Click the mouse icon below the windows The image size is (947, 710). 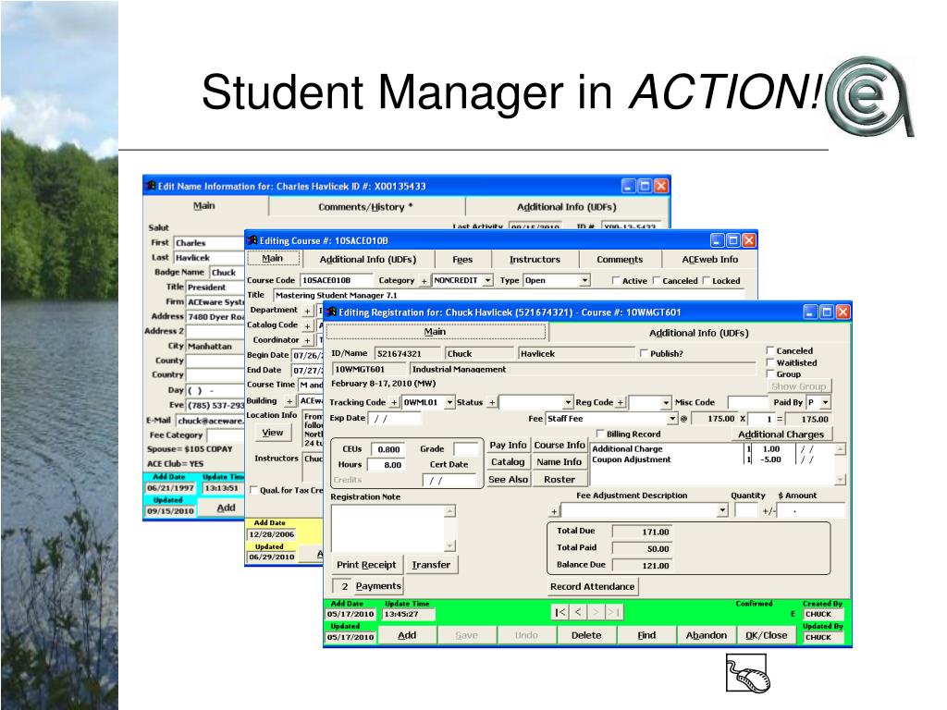[x=747, y=674]
